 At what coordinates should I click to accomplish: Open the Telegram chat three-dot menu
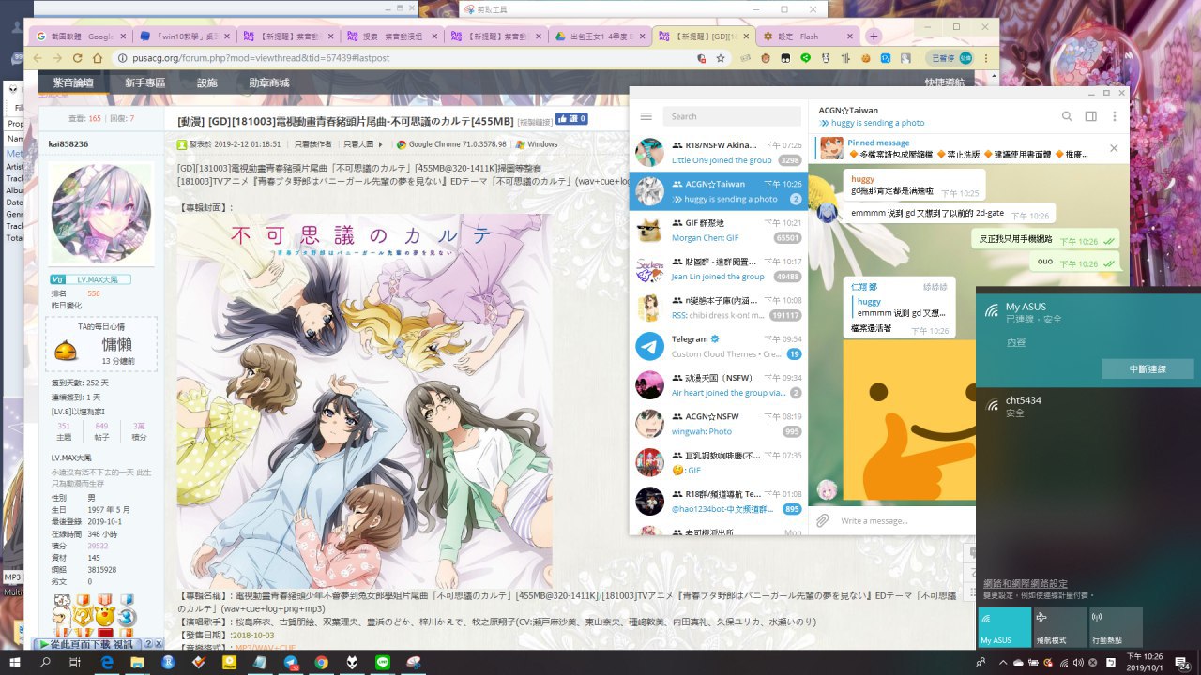1116,116
